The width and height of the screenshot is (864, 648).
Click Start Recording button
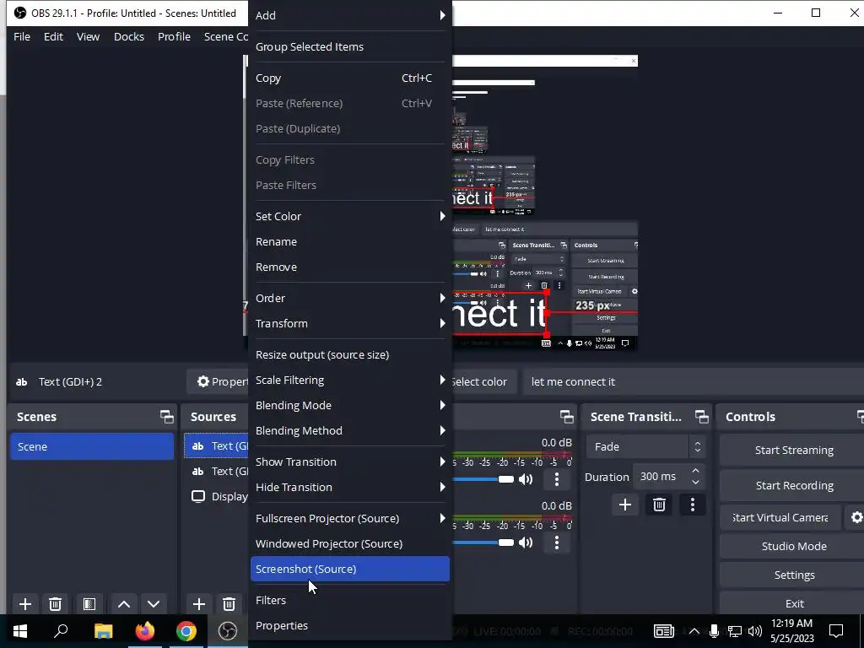793,485
